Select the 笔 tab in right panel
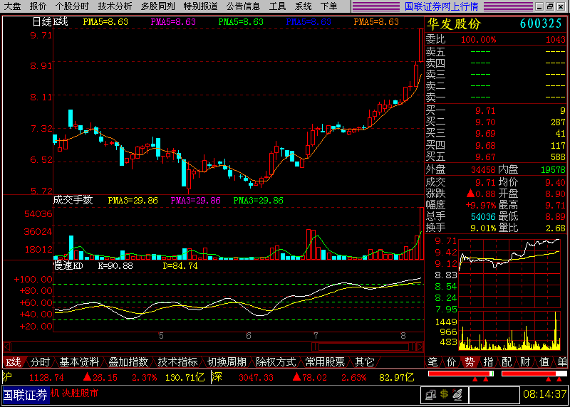Screen dimensions: 570x407 point(432,362)
